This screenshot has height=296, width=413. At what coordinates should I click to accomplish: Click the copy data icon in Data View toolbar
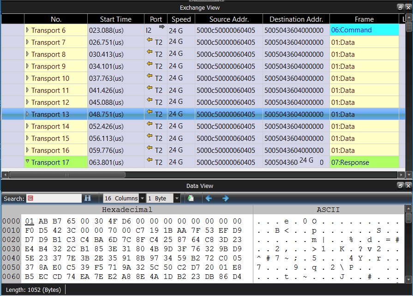tap(191, 198)
